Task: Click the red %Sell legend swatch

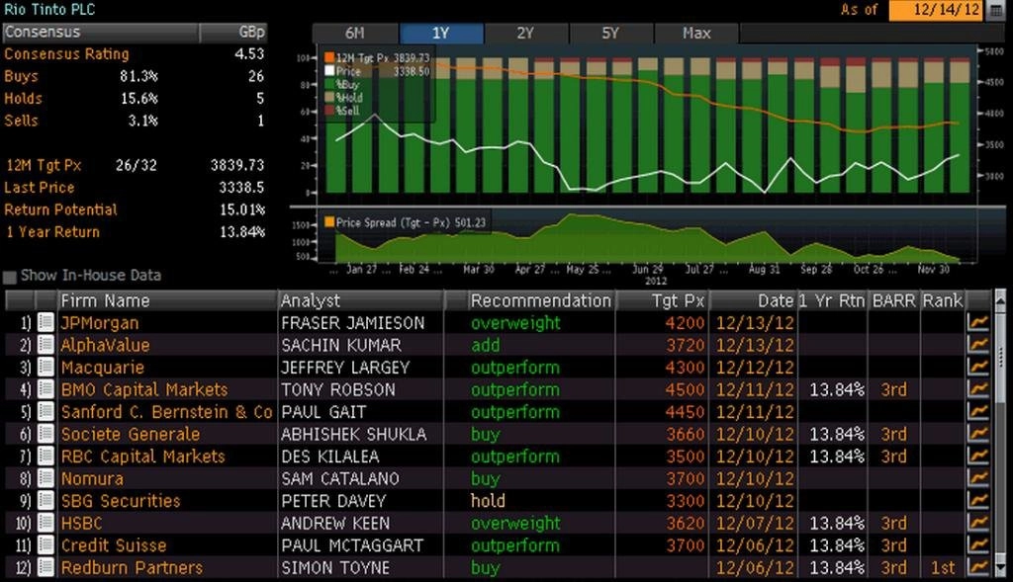Action: [329, 111]
